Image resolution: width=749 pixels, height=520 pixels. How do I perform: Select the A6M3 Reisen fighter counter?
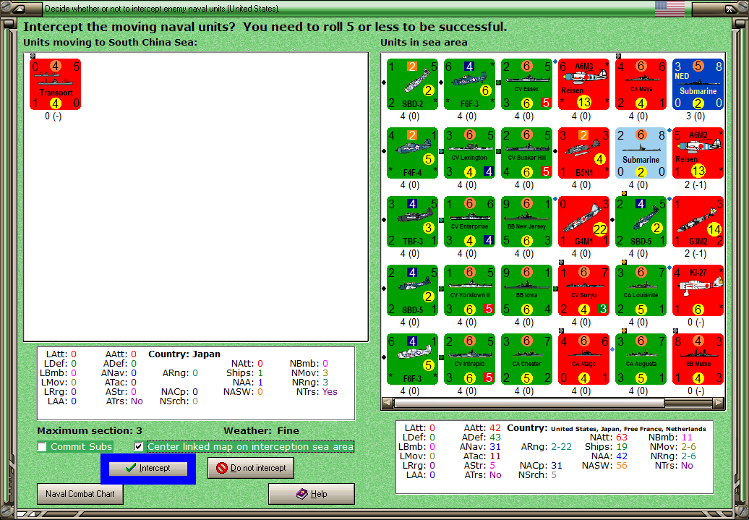tap(583, 84)
